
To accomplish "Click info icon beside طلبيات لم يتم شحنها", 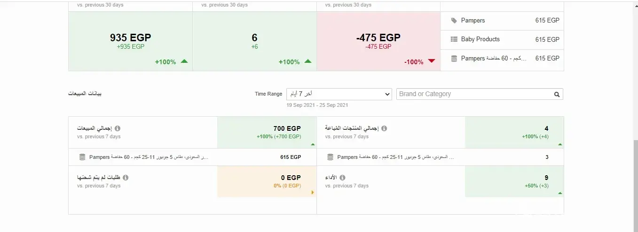I will (x=126, y=178).
